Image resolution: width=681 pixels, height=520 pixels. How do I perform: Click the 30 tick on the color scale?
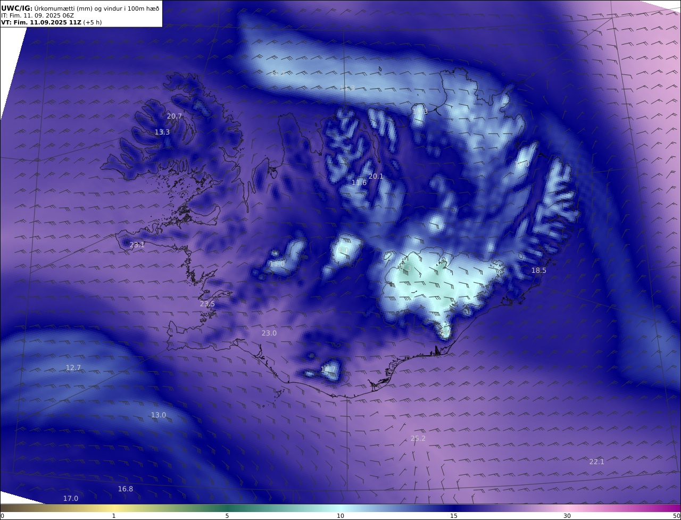point(567,516)
